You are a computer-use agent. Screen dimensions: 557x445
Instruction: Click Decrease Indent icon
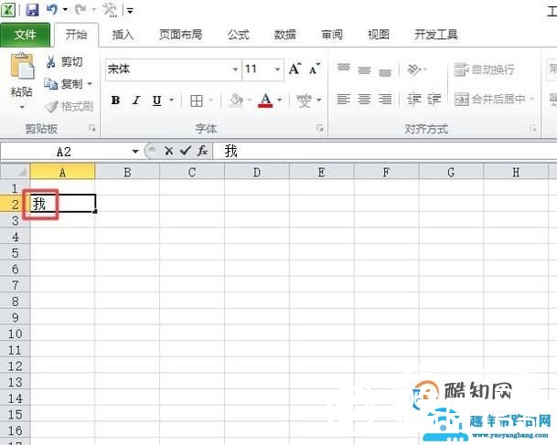click(413, 99)
